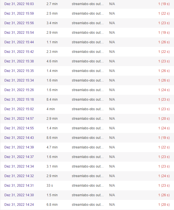Select the 8.6 min duration cell
The height and width of the screenshot is (210, 174).
point(52,138)
